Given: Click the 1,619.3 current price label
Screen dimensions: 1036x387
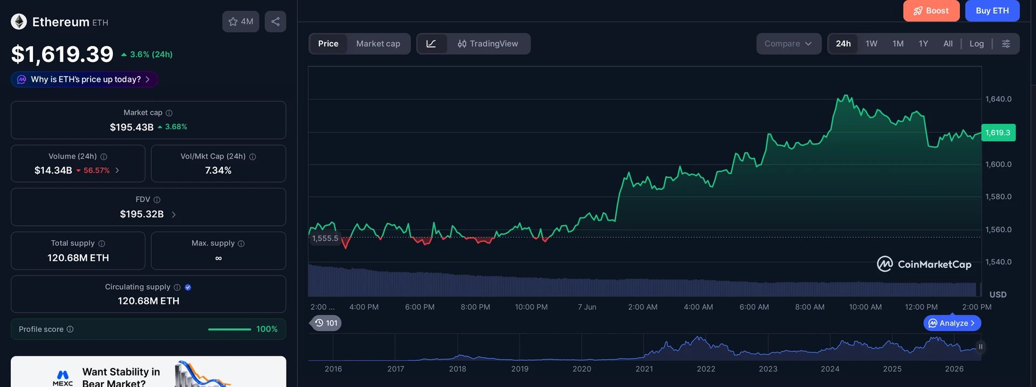Looking at the screenshot, I should click(x=998, y=133).
